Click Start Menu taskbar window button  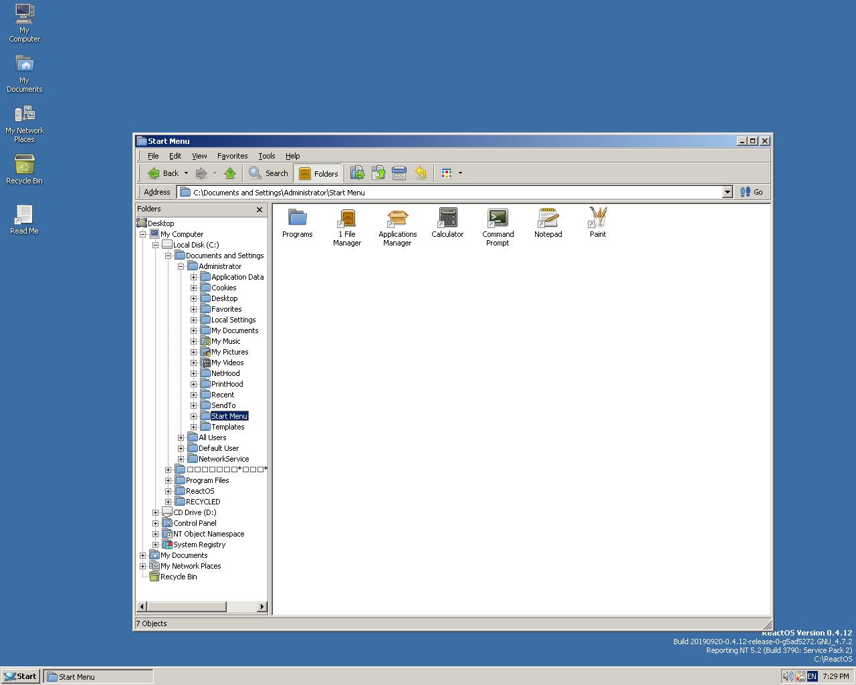point(98,676)
